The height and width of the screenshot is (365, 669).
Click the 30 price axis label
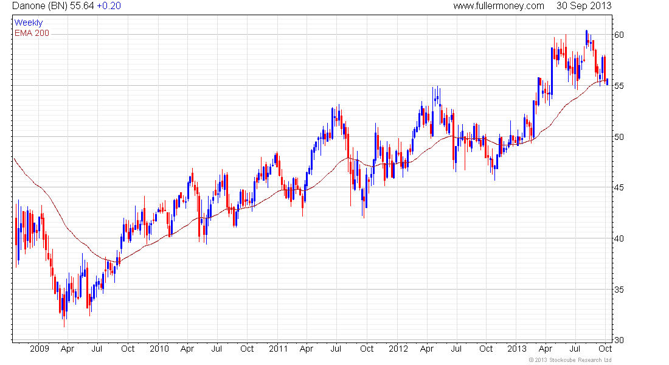(x=619, y=340)
